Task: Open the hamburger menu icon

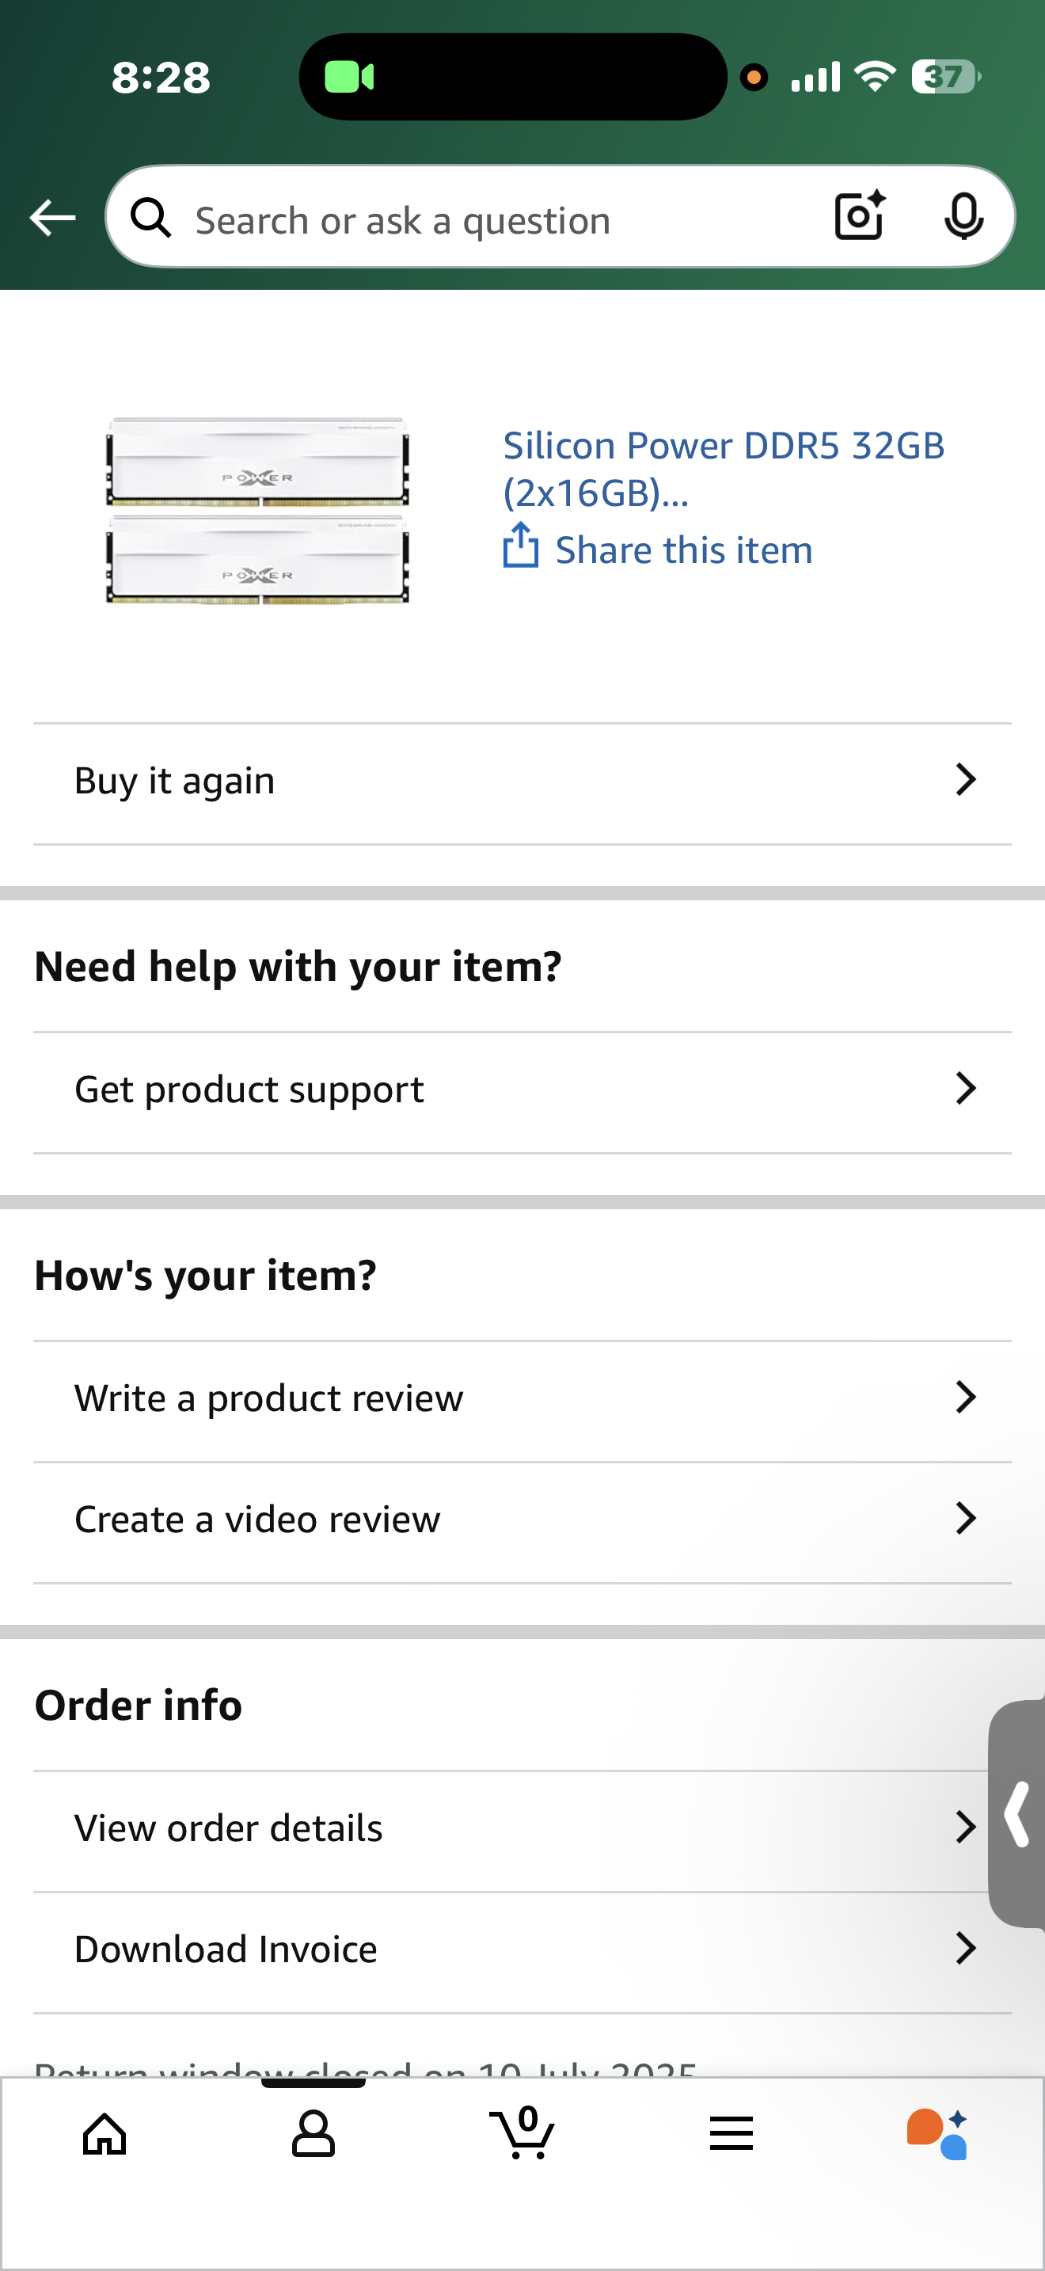Action: click(x=731, y=2134)
